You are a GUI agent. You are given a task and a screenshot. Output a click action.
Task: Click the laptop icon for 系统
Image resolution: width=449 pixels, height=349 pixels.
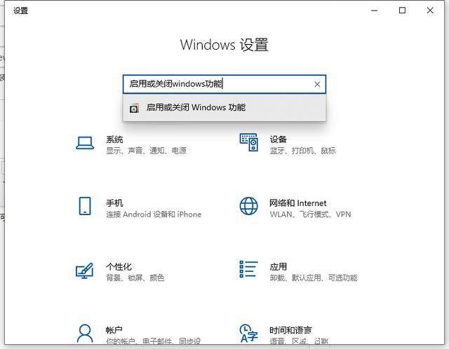click(x=85, y=143)
